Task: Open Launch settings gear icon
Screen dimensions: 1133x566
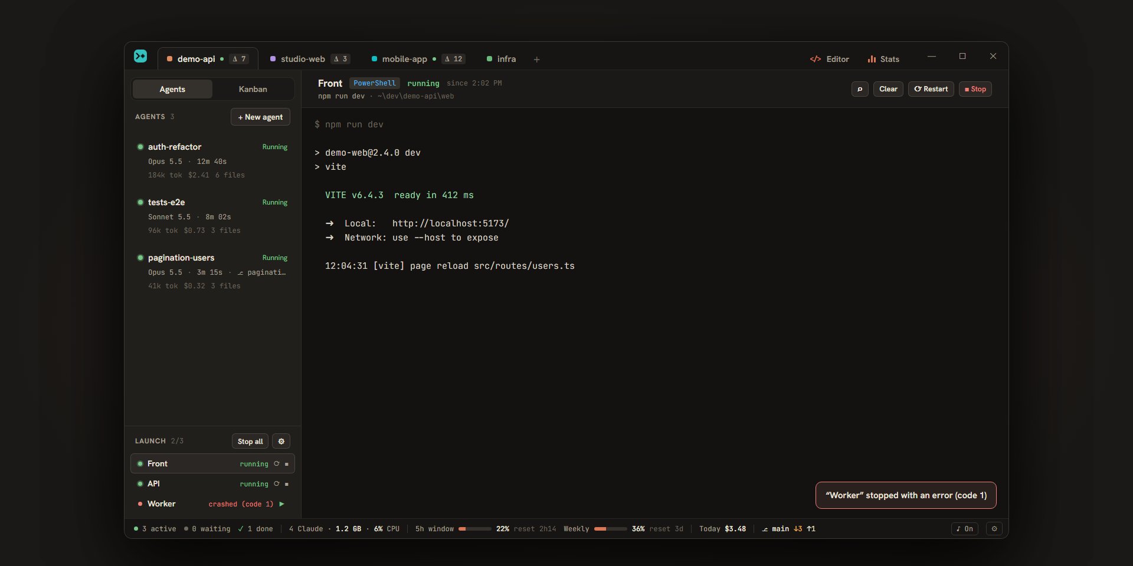Action: (x=281, y=441)
